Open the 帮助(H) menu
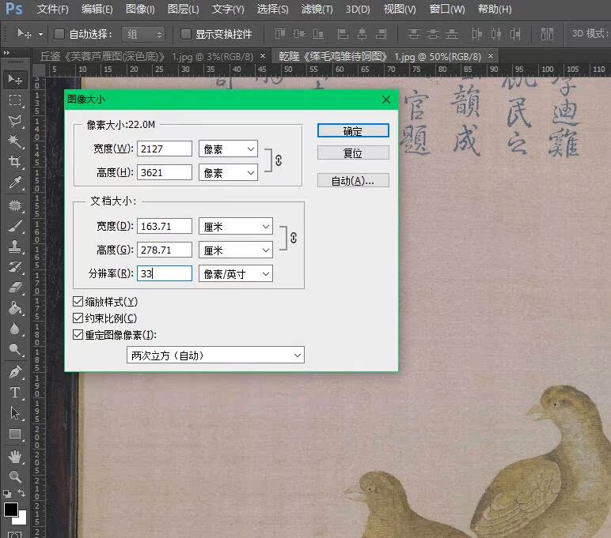 pyautogui.click(x=495, y=9)
